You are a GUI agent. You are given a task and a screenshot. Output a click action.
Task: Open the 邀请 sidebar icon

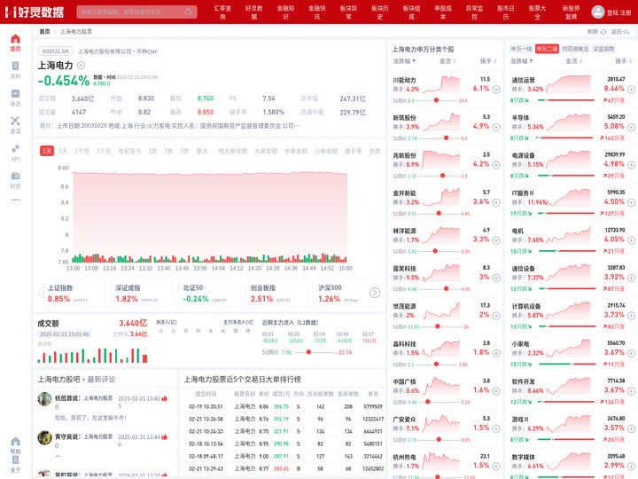click(x=15, y=121)
